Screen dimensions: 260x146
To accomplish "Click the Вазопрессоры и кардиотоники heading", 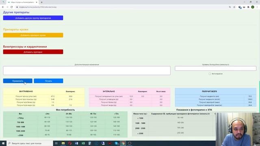I will tap(25, 47).
